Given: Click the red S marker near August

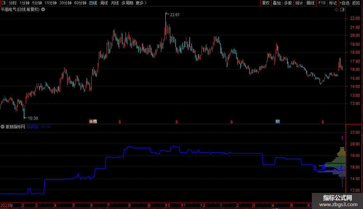Looking at the screenshot, I should pyautogui.click(x=120, y=122).
